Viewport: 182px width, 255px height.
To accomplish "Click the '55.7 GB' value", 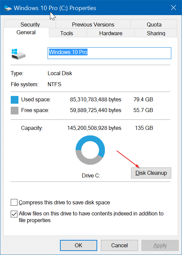I will click(143, 110).
